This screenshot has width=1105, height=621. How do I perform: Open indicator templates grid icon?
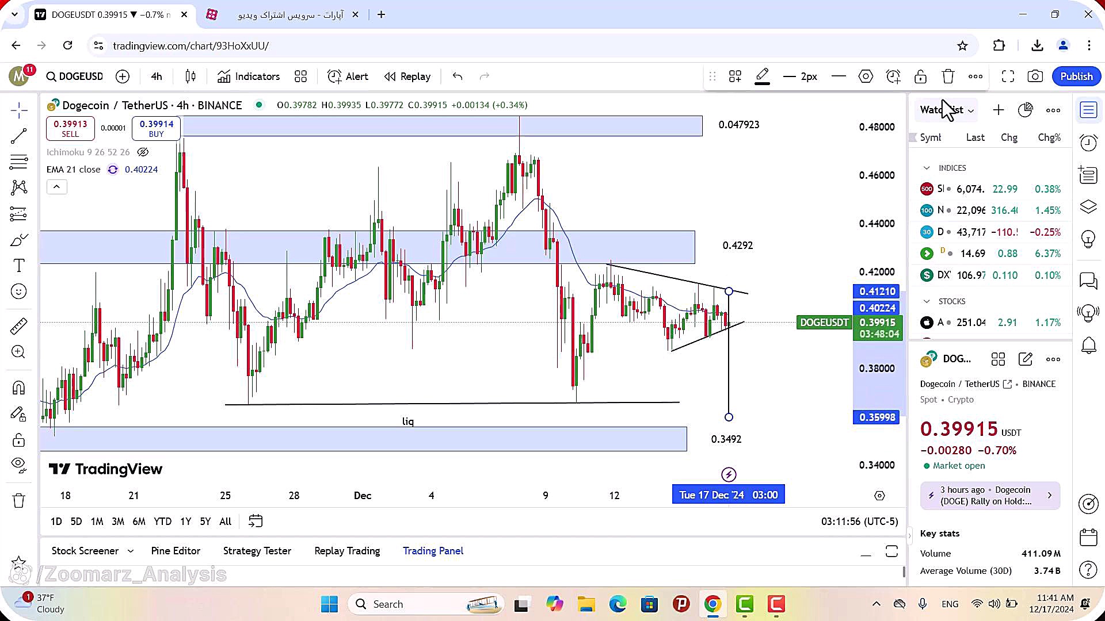pos(300,76)
